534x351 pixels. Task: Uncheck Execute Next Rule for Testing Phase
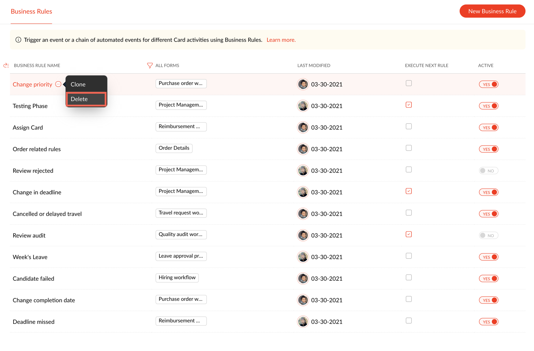tap(409, 105)
